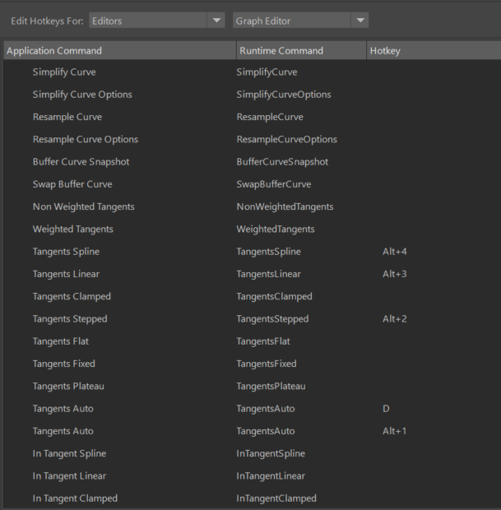The width and height of the screenshot is (501, 510).
Task: Click the Hotkey column header
Action: click(x=431, y=51)
